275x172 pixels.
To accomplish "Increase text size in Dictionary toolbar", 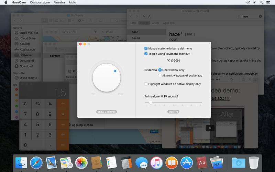I will coord(150,16).
